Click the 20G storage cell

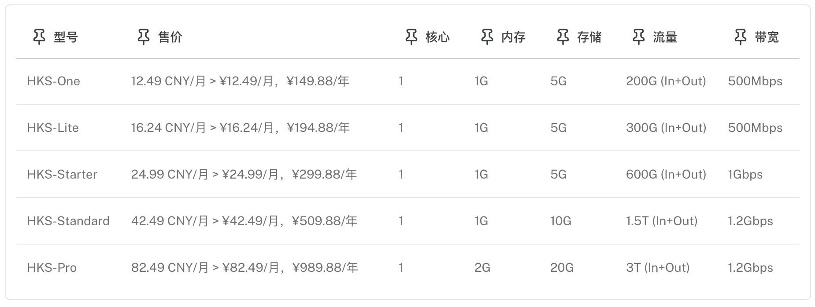point(562,268)
